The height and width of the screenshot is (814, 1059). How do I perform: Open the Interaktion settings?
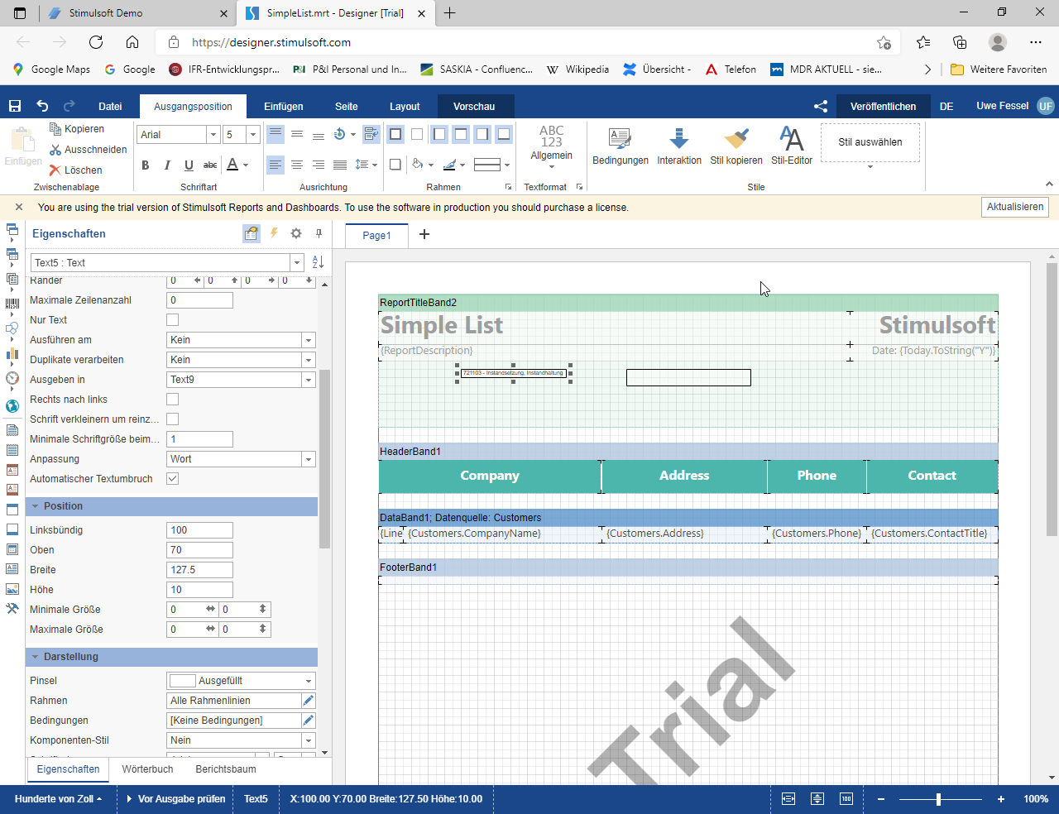point(679,146)
